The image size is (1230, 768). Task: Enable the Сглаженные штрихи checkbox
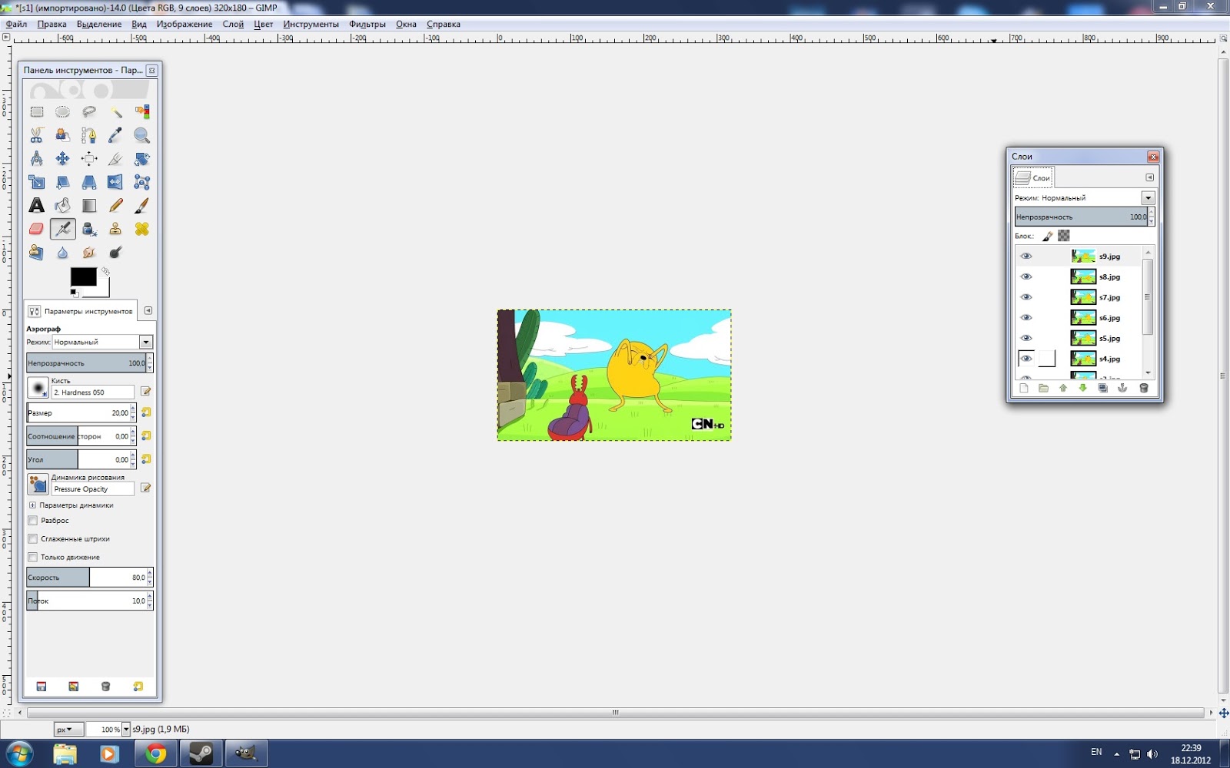32,539
